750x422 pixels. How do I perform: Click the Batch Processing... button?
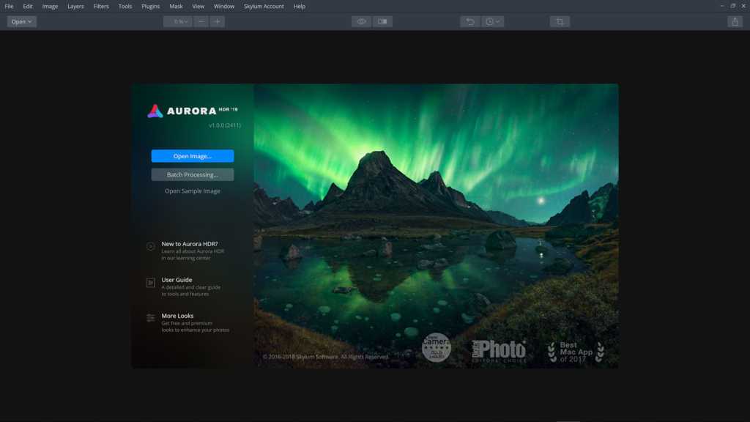point(193,174)
